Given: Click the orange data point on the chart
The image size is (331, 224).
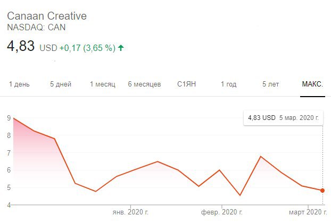Looking at the screenshot, I should 322,191.
